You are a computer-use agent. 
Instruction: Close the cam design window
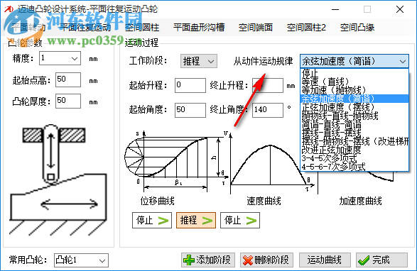click(400, 9)
